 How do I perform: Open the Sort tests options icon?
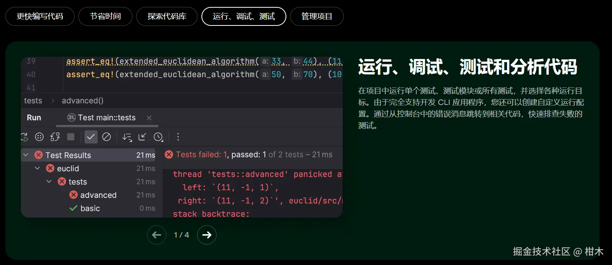[127, 137]
